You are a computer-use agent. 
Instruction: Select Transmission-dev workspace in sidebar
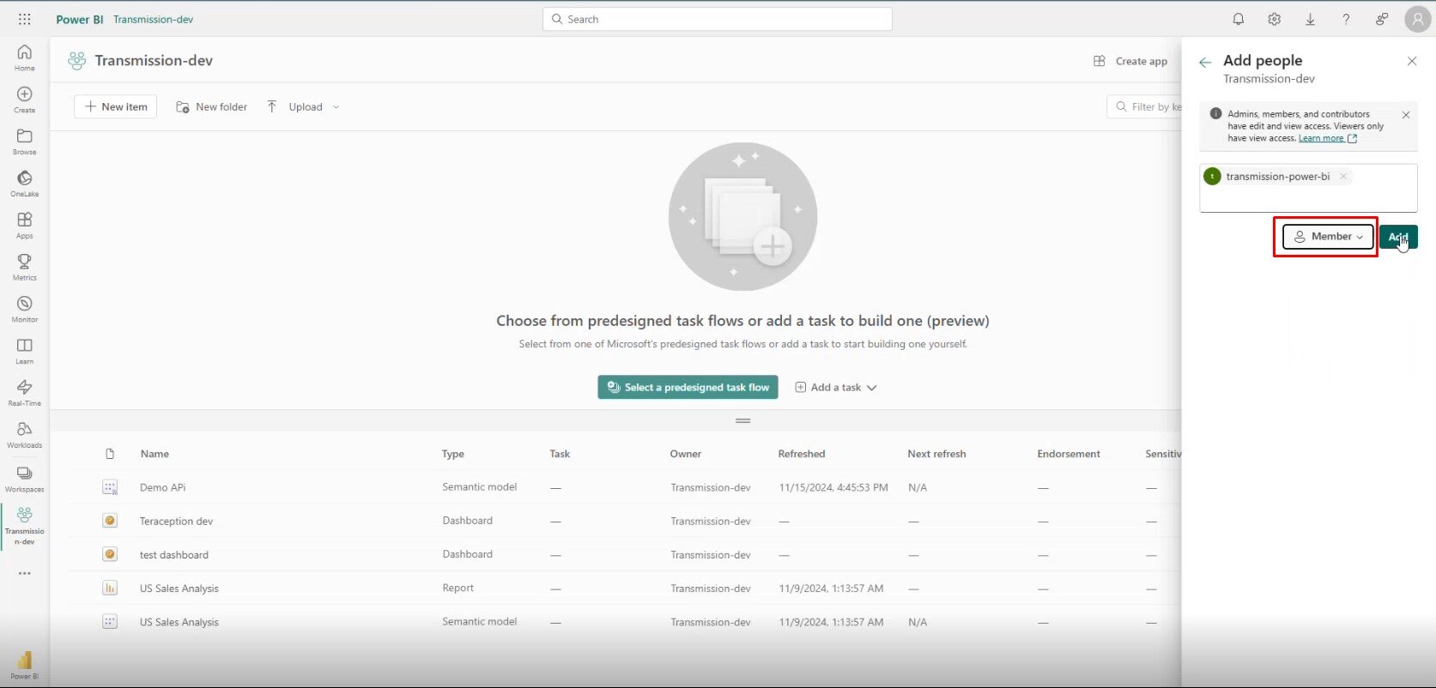[24, 526]
